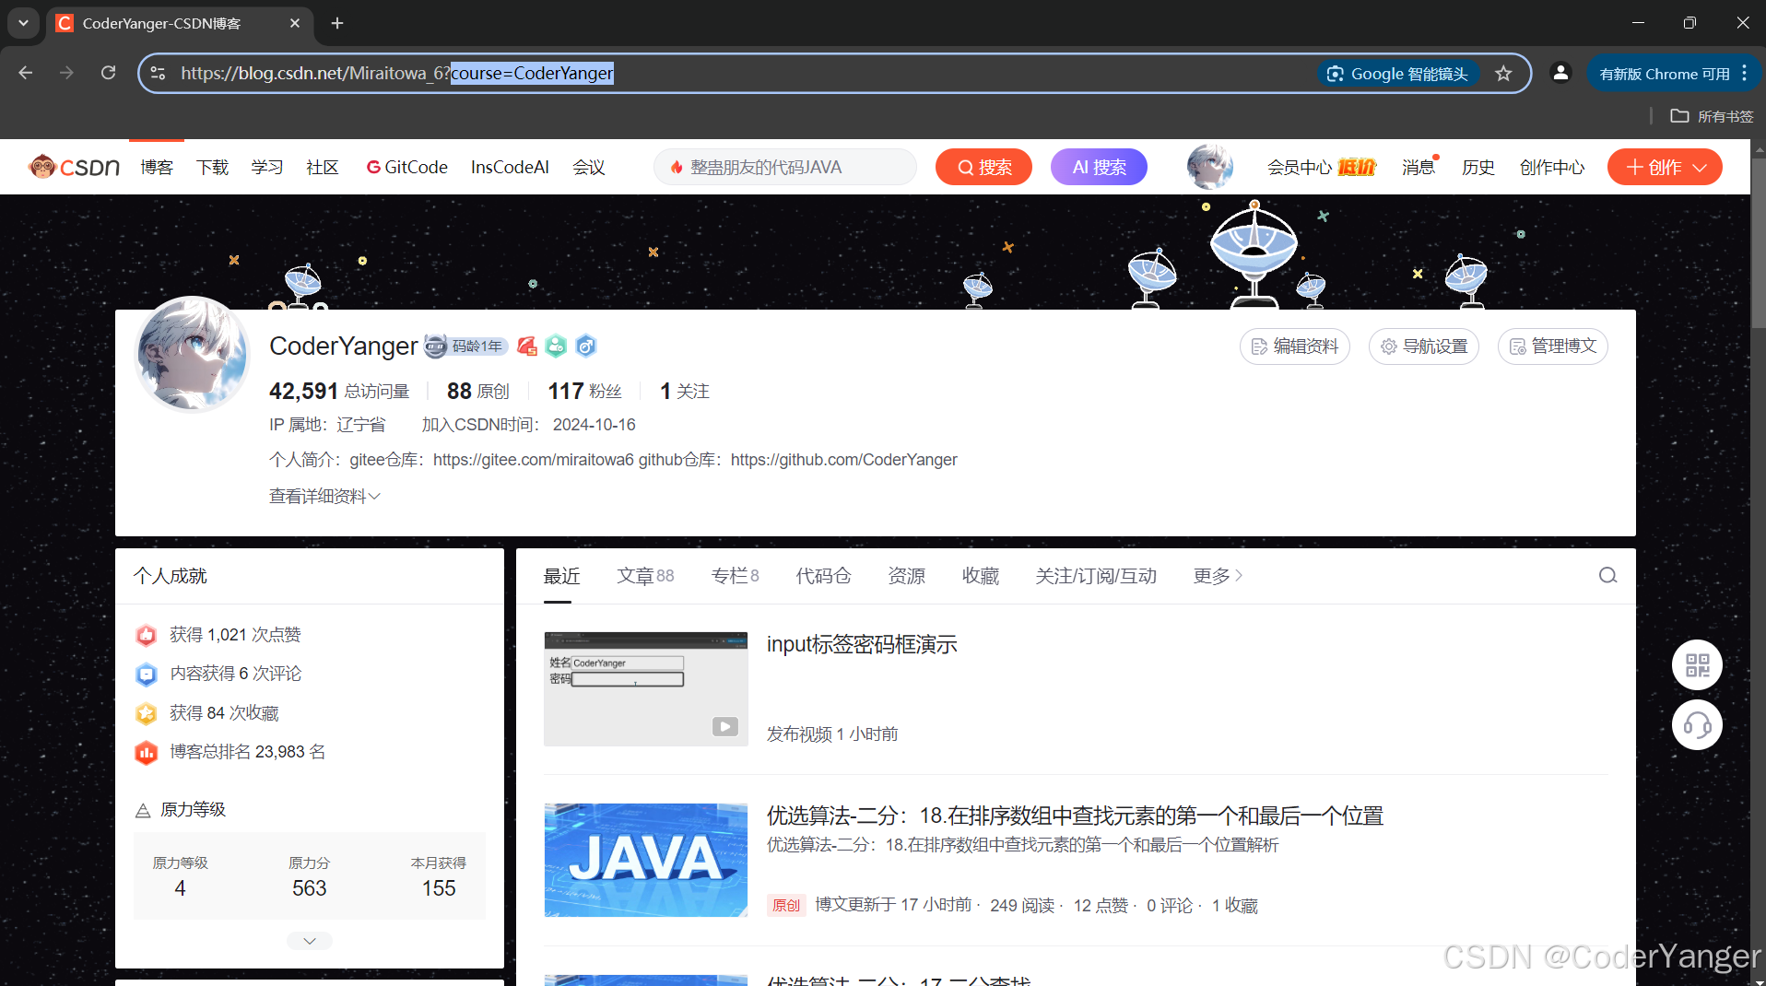Reload the current page
1766x986 pixels.
[108, 73]
